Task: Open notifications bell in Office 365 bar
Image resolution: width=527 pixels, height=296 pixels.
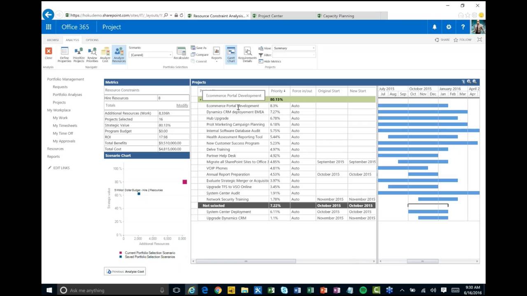Action: pyautogui.click(x=434, y=27)
